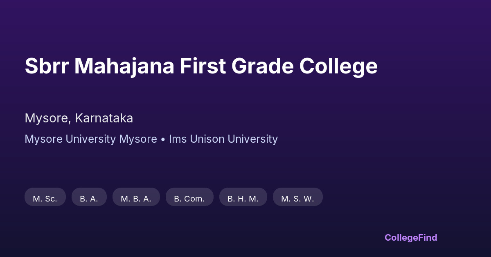This screenshot has height=257, width=491.
Task: Select the B. A. course tag
Action: [89, 199]
